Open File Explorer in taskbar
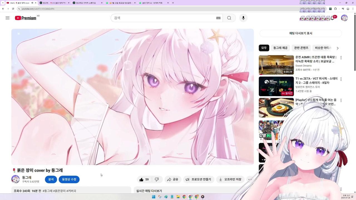The image size is (356, 200). [x=178, y=197]
